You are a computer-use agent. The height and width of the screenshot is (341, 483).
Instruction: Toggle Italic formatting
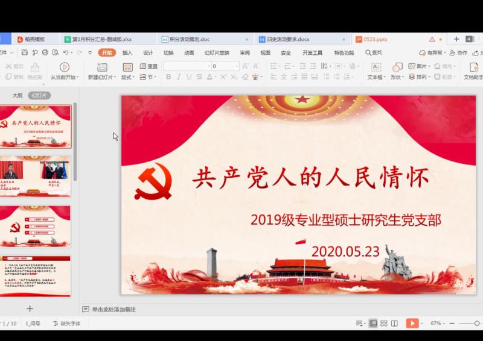[x=179, y=77]
